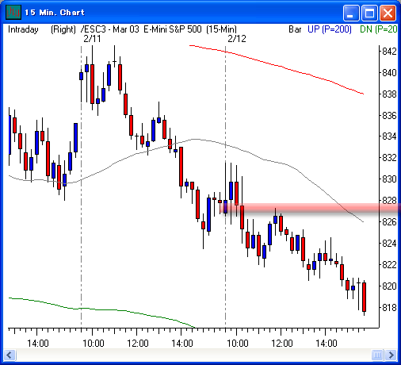Click the UP (P=200) indicator label

coord(330,29)
